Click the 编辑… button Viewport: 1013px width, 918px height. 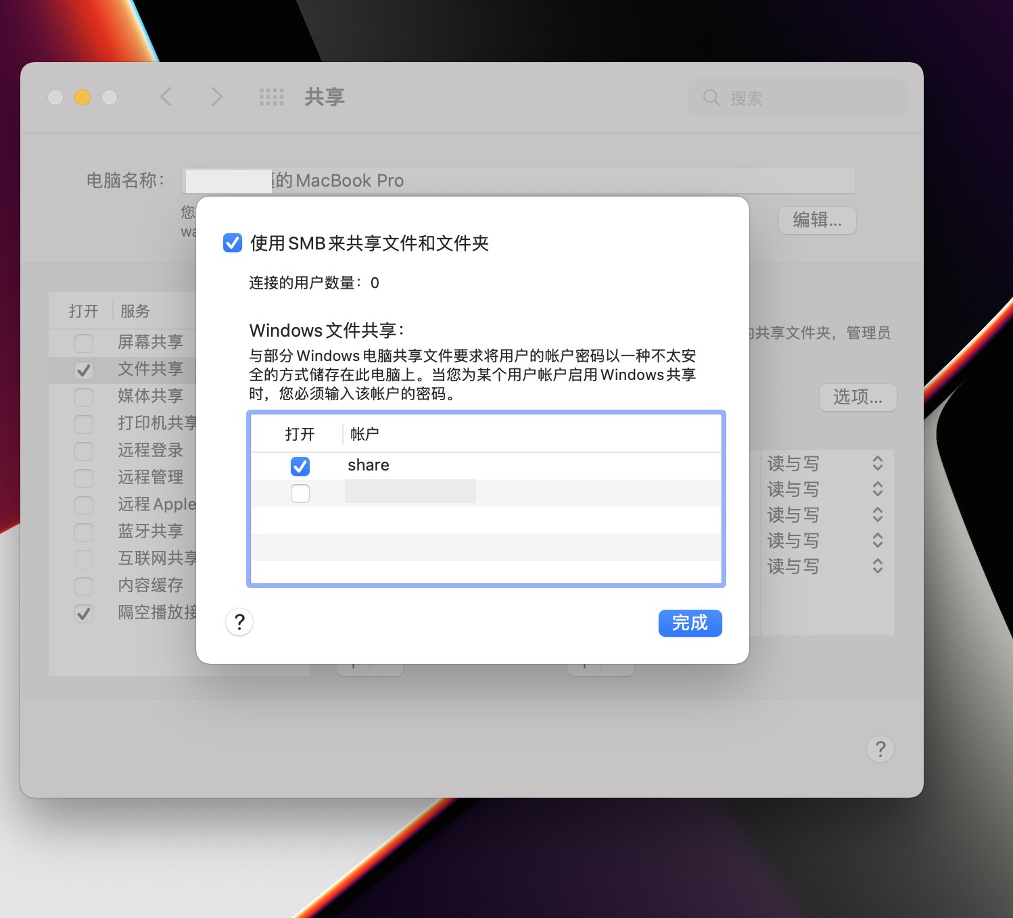pyautogui.click(x=817, y=220)
